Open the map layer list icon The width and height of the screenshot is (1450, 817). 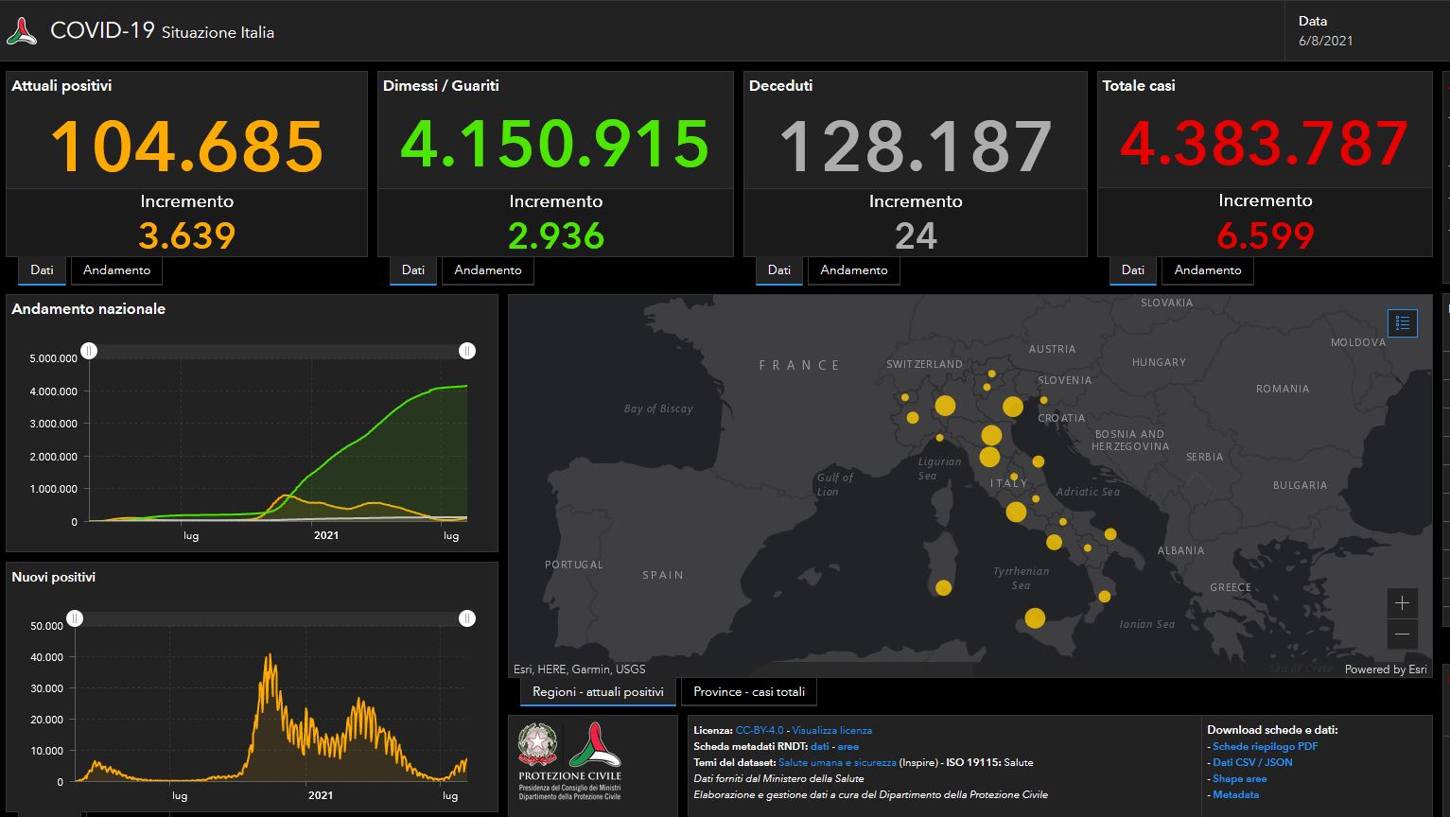1403,322
